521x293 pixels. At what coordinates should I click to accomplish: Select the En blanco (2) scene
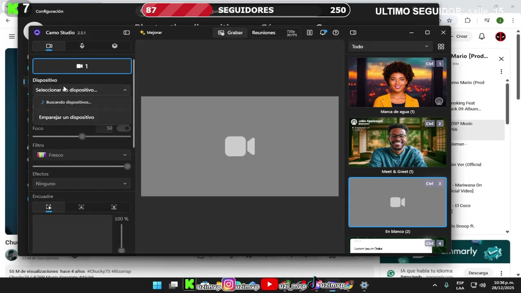tap(398, 202)
